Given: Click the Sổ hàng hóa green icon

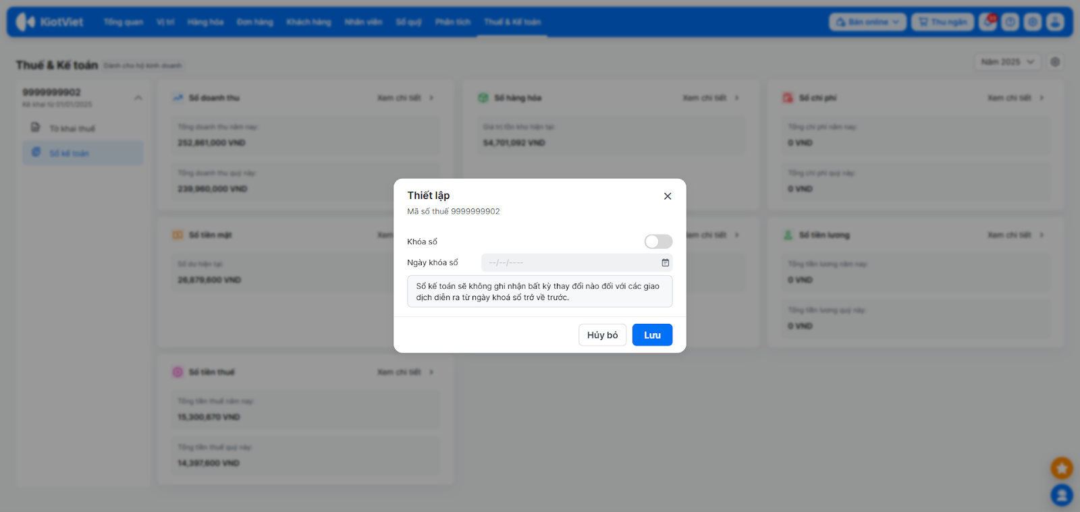Looking at the screenshot, I should pyautogui.click(x=483, y=98).
